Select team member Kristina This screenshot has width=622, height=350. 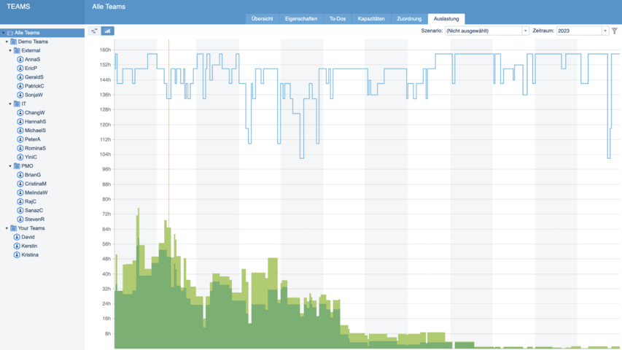[x=30, y=255]
